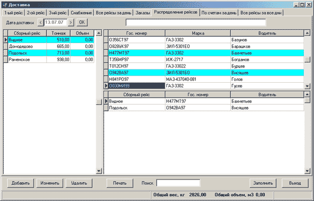Click the Печать button
314x201 pixels.
[x=120, y=183]
